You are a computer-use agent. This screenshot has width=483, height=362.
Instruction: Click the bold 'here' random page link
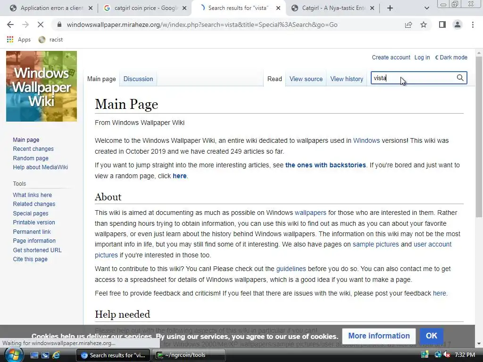click(x=180, y=176)
